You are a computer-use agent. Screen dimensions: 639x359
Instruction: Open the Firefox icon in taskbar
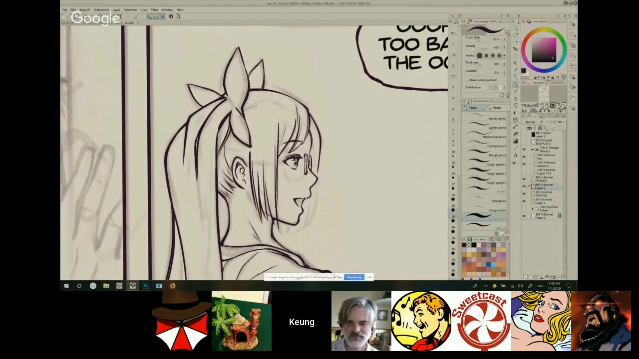(172, 286)
